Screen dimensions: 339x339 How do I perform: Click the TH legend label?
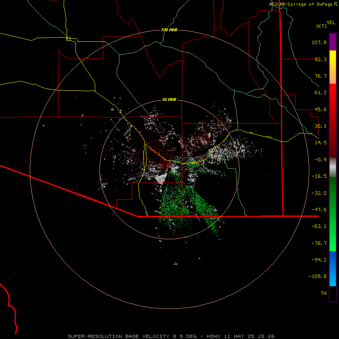(324, 293)
